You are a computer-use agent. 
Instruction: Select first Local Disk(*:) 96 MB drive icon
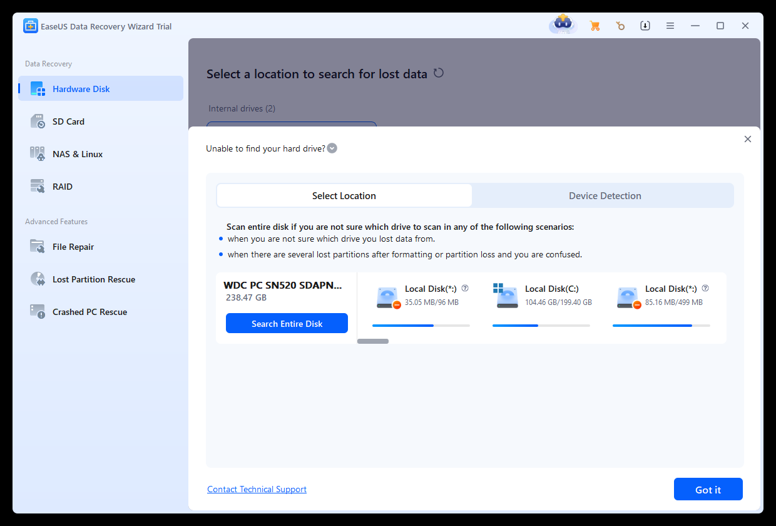[388, 297]
